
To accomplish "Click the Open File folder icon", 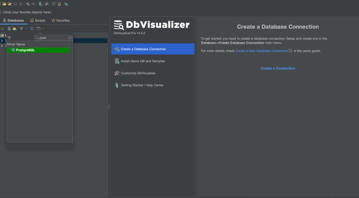I will point(4,4).
